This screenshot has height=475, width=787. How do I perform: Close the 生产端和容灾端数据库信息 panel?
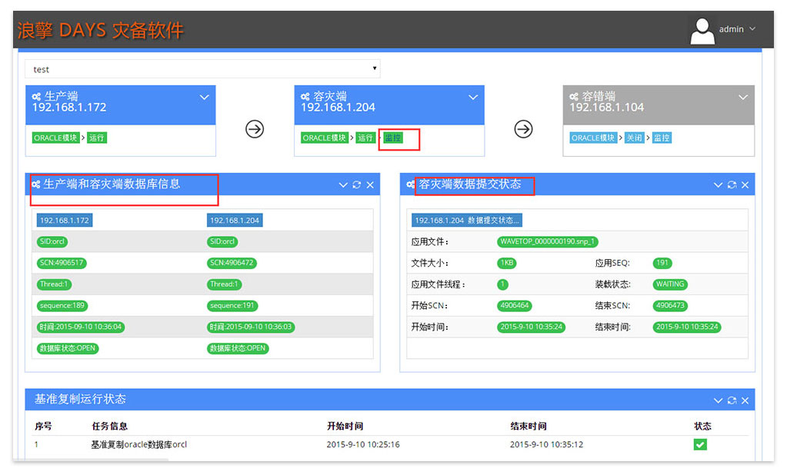tap(370, 185)
